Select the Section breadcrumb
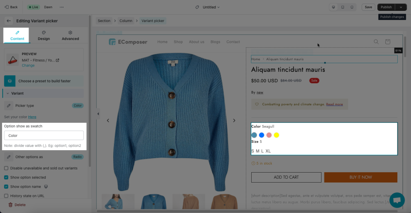 (104, 21)
